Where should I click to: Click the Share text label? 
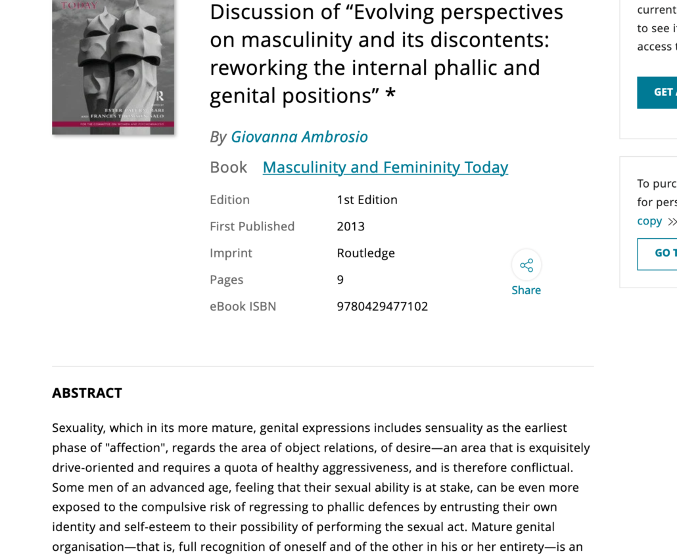tap(526, 290)
